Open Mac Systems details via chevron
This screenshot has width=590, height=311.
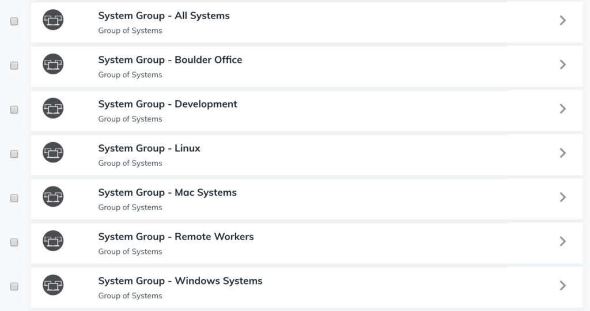point(563,197)
